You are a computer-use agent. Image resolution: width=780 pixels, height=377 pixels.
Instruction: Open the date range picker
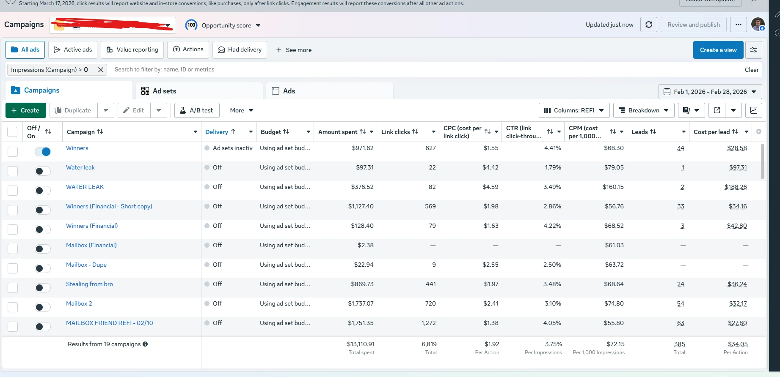[x=710, y=92]
